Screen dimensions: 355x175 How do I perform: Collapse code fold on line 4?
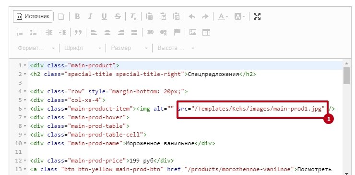25,92
